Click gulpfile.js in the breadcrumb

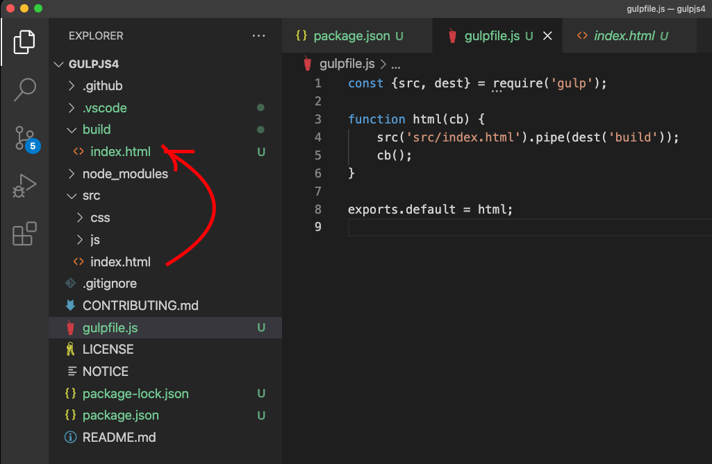coord(347,64)
